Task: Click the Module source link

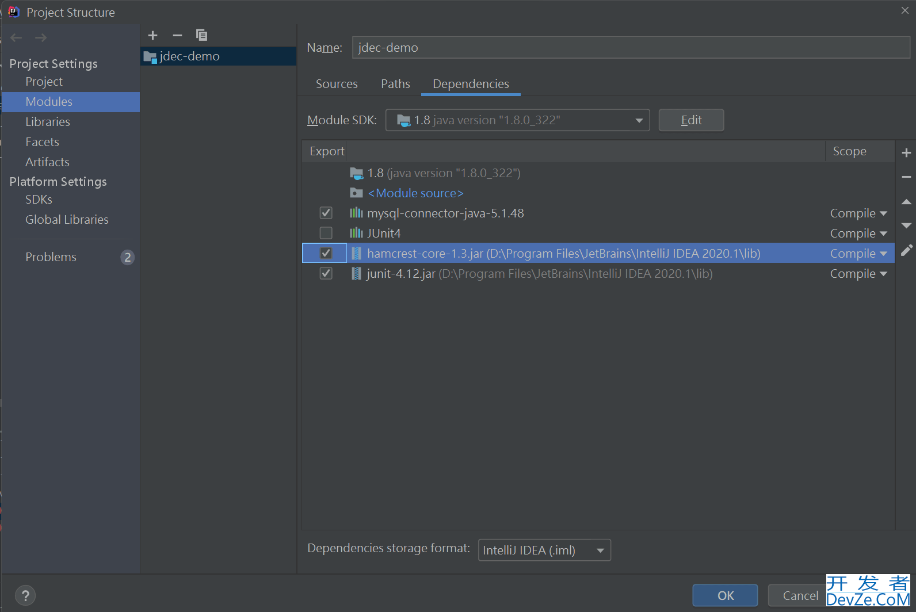Action: tap(415, 193)
